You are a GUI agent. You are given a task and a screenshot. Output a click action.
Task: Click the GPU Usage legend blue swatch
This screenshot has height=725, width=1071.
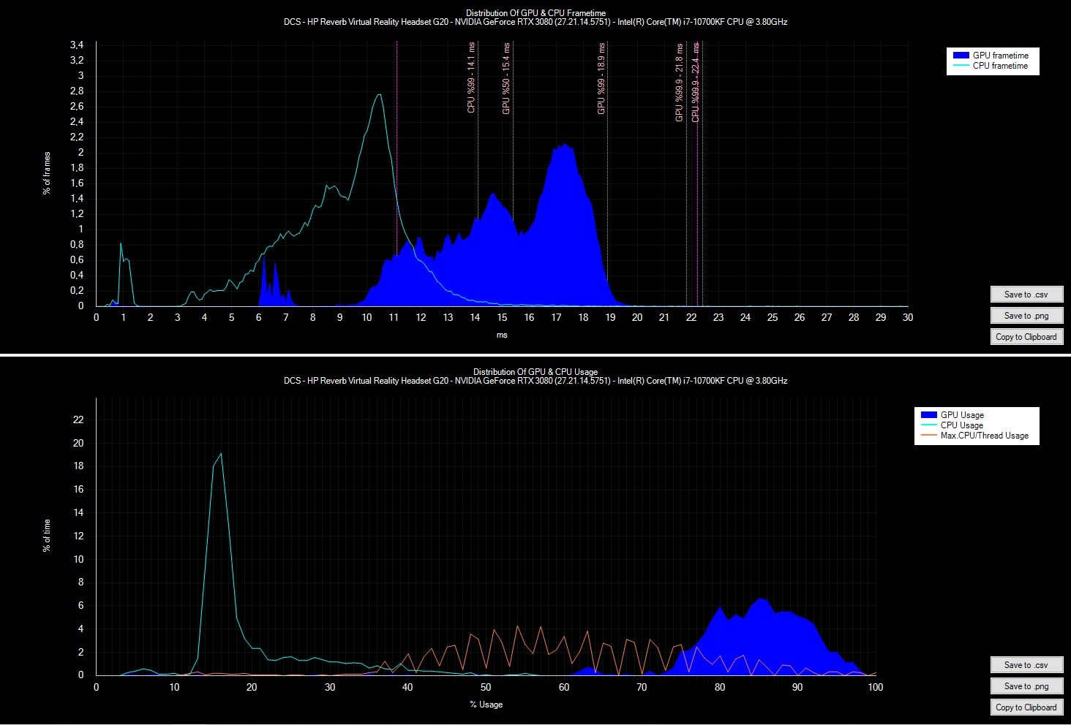[x=928, y=415]
